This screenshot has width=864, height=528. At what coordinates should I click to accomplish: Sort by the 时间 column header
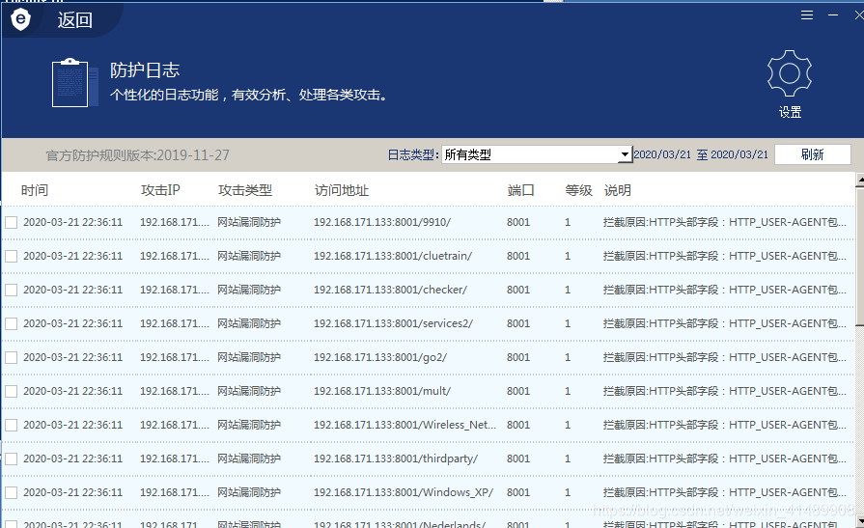[x=35, y=191]
